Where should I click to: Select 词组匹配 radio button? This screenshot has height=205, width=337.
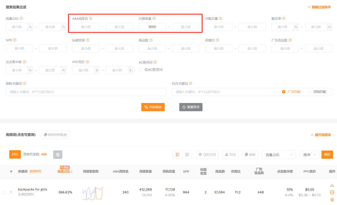(309, 92)
